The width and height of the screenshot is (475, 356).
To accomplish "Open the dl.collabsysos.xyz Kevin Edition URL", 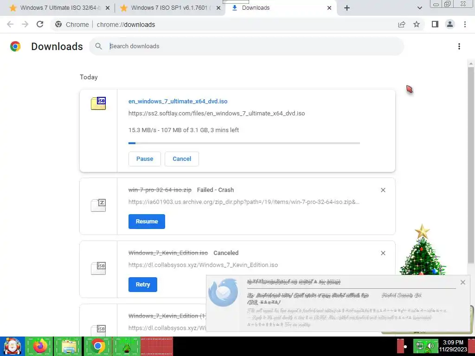I will (x=203, y=265).
